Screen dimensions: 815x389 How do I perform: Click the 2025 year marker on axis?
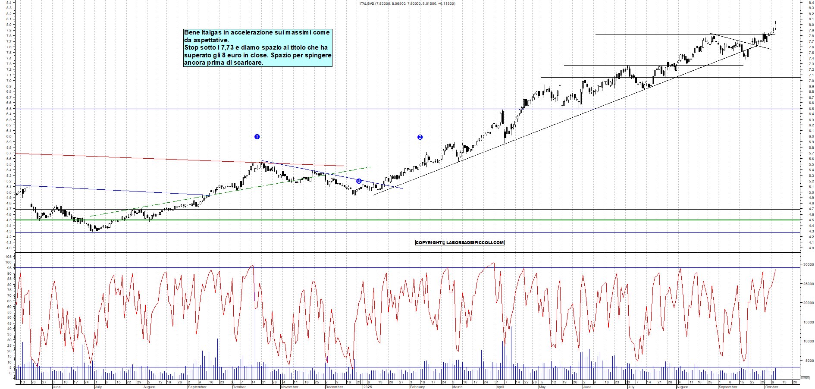click(x=367, y=387)
